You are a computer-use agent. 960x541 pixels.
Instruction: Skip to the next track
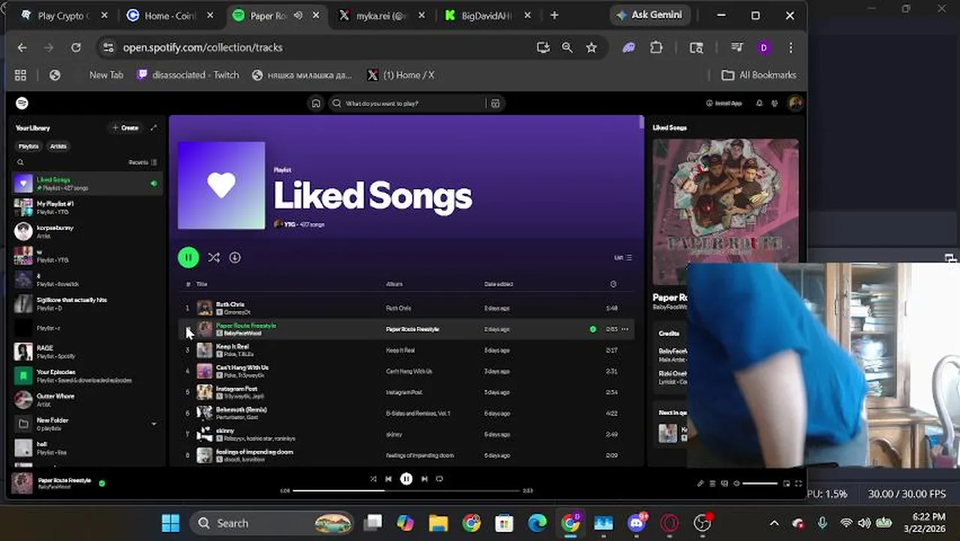tap(424, 479)
